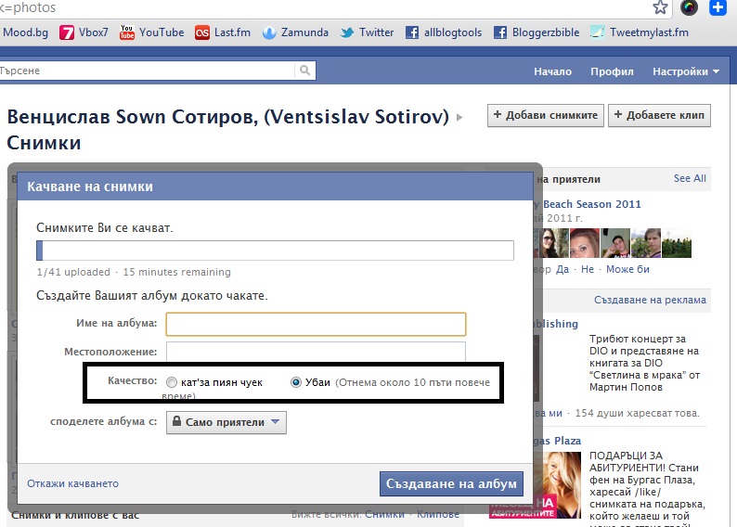Open the Vbox7 bookmark
Image resolution: width=737 pixels, height=527 pixels.
84,32
